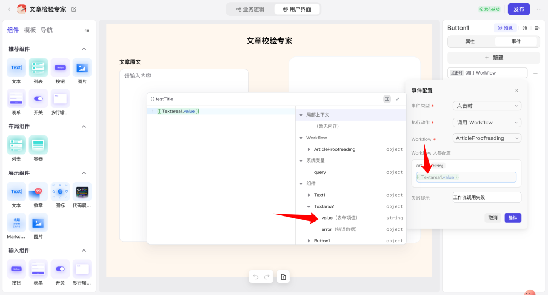The image size is (548, 295).
Task: Remove the 点击时 调用 Workflow event
Action: (x=535, y=73)
